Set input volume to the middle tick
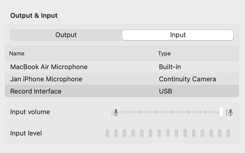The image size is (245, 153). point(172,112)
